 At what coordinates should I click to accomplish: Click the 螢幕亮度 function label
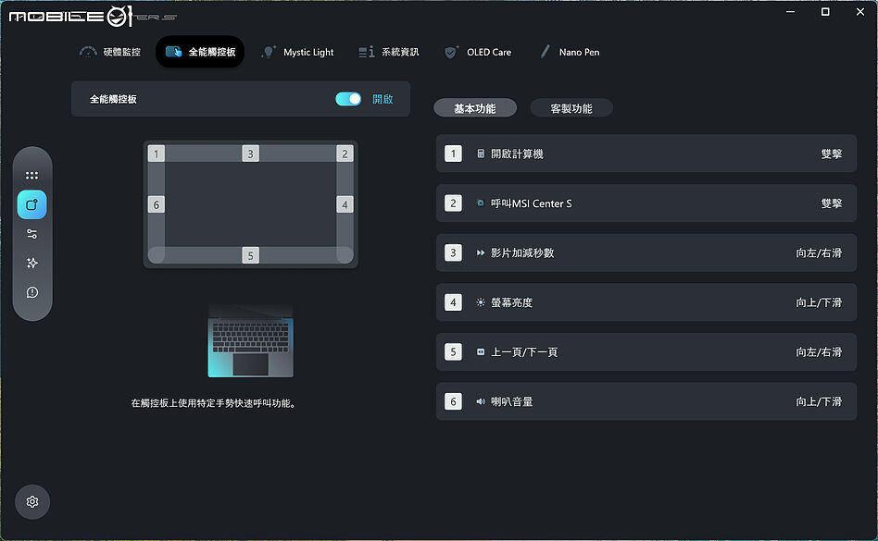[512, 302]
